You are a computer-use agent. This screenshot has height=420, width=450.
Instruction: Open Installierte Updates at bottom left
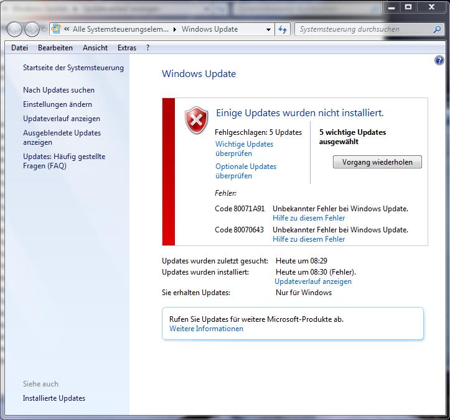[54, 398]
